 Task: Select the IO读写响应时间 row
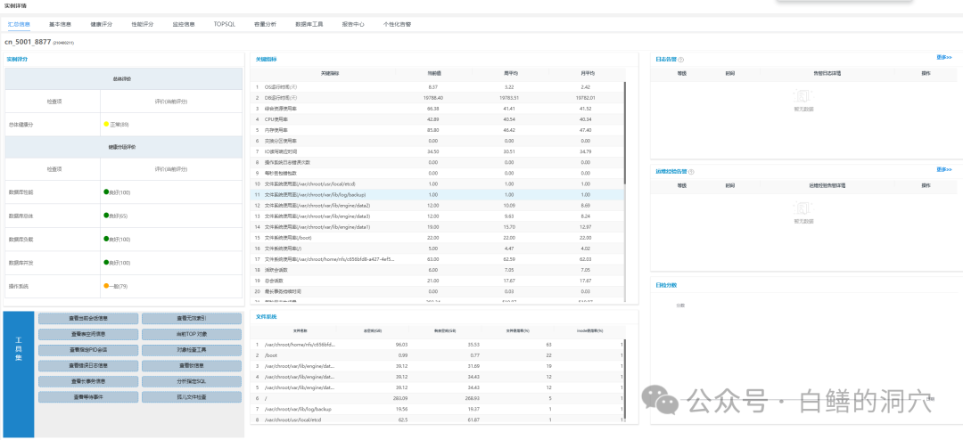point(437,151)
